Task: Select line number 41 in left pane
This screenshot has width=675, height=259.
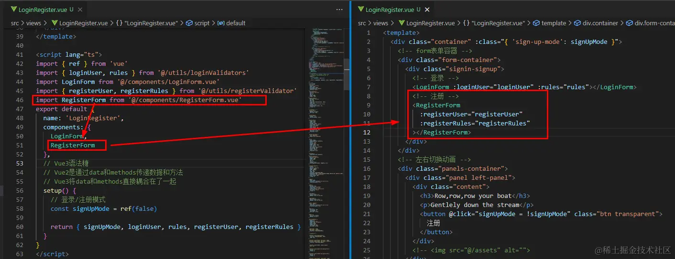Action: point(20,55)
